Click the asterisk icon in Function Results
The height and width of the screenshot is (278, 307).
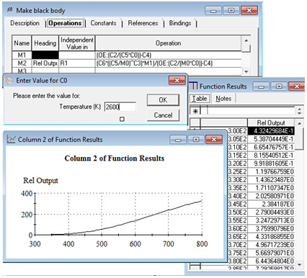pos(195,111)
